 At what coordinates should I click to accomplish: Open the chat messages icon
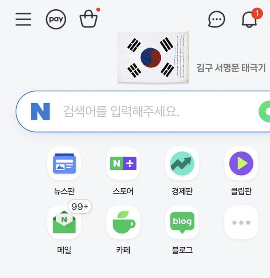coord(216,19)
